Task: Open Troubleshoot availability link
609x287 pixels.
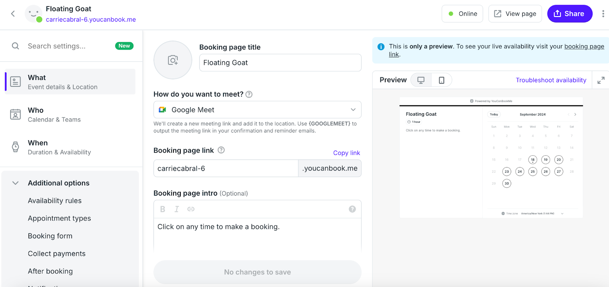Action: (551, 80)
